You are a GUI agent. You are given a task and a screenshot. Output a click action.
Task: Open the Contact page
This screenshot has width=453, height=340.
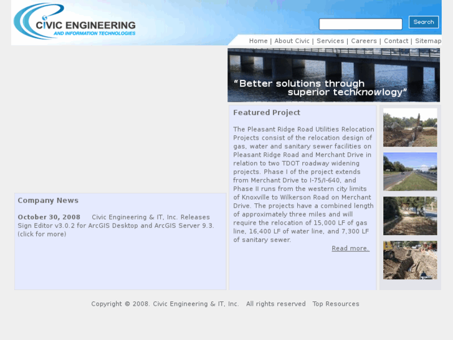click(x=396, y=41)
